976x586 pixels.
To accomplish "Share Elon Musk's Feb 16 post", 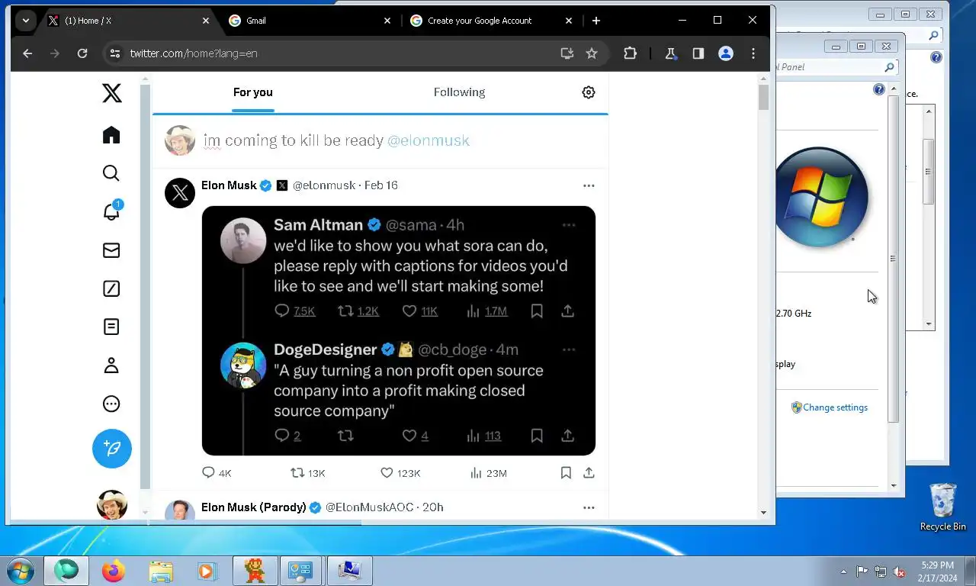I will tap(589, 473).
